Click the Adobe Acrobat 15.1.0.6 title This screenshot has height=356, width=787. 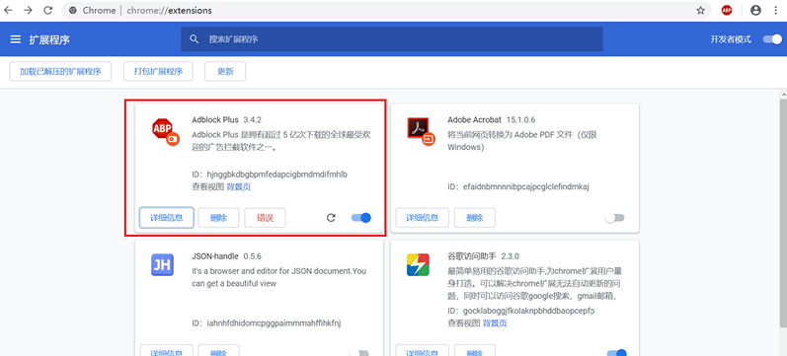pos(492,120)
